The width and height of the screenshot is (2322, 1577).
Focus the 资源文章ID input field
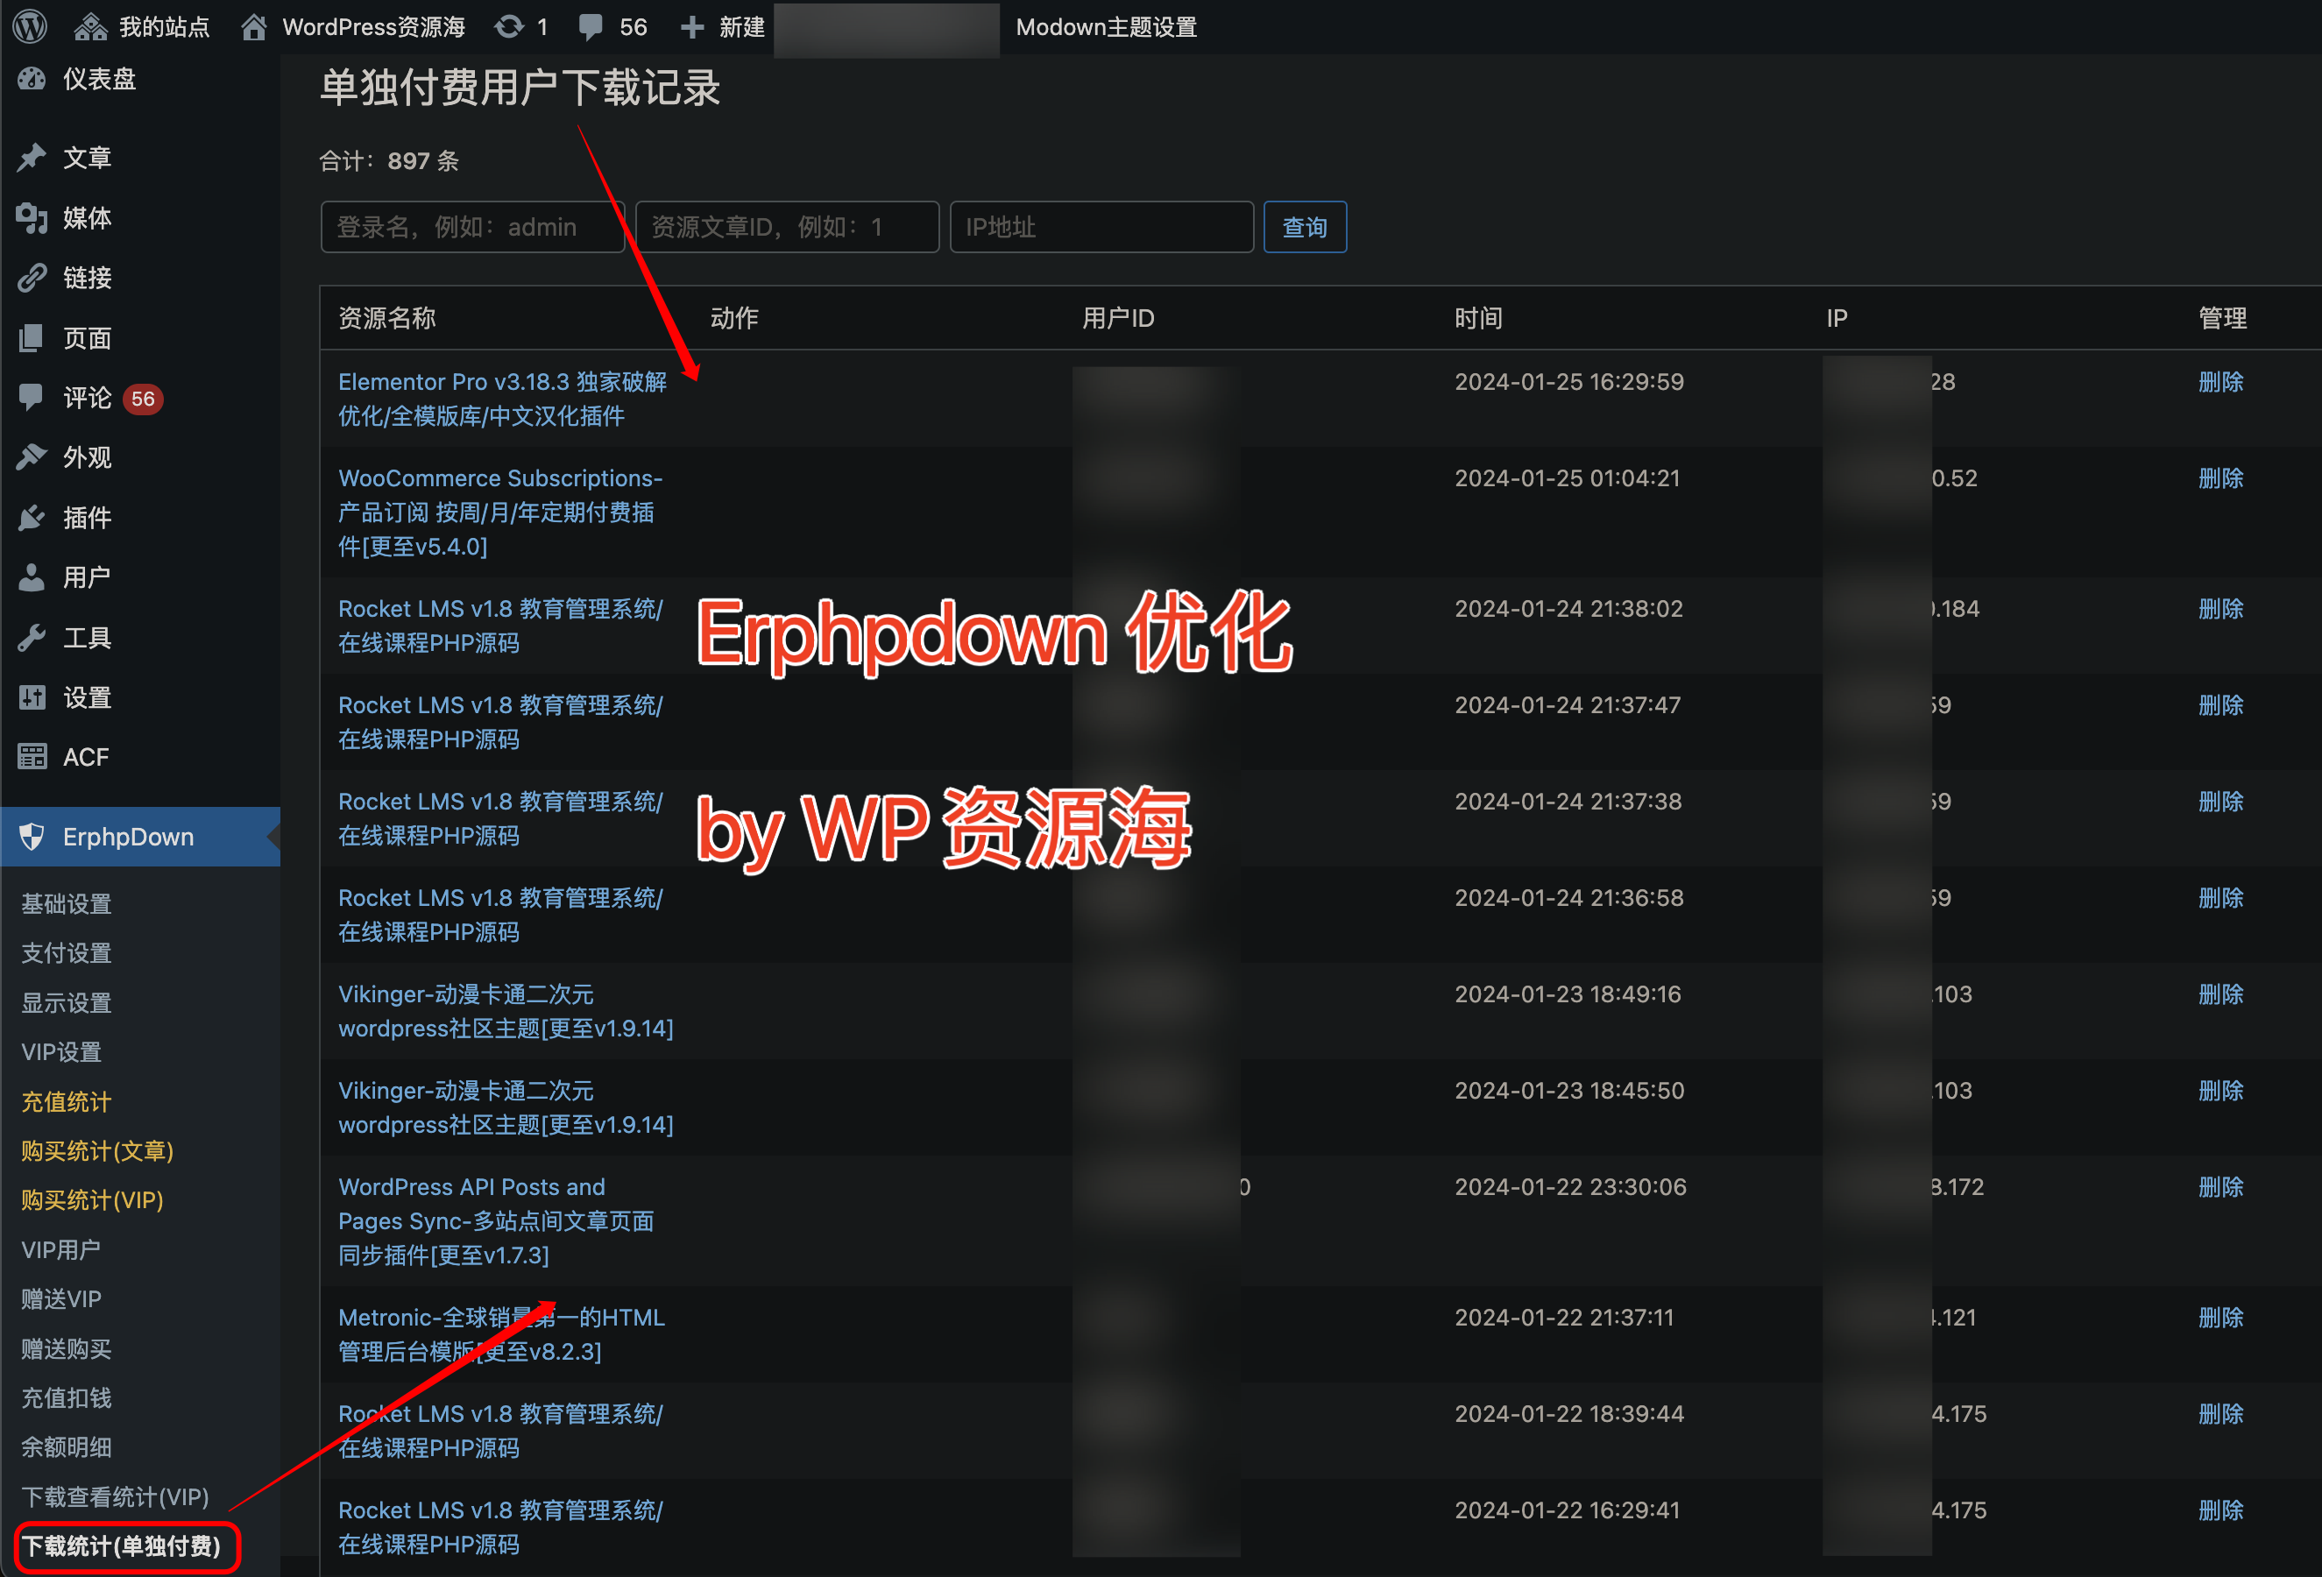(x=788, y=227)
